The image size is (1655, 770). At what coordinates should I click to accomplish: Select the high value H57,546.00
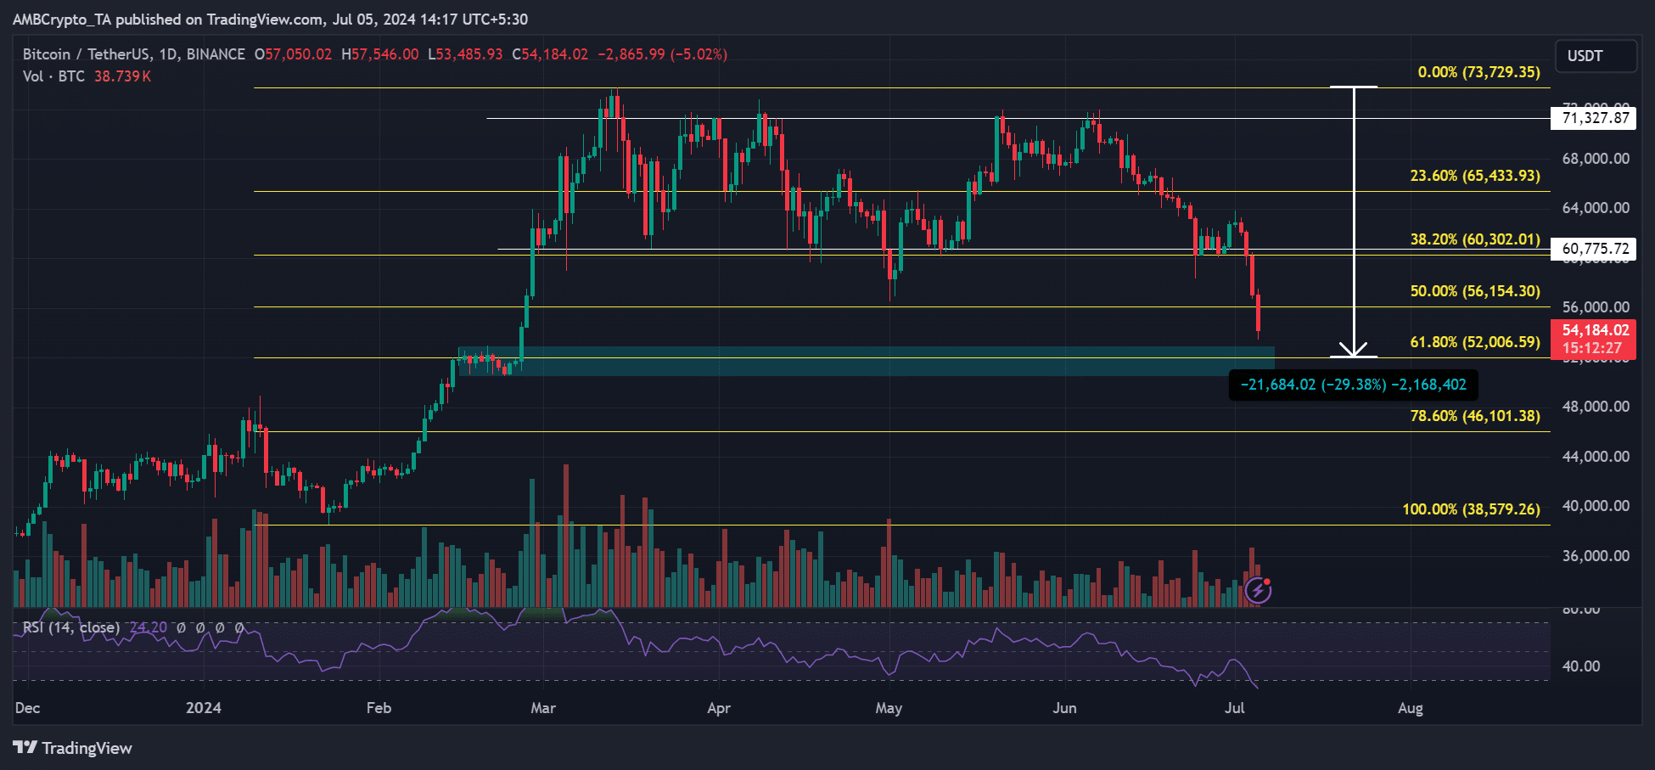click(x=379, y=54)
